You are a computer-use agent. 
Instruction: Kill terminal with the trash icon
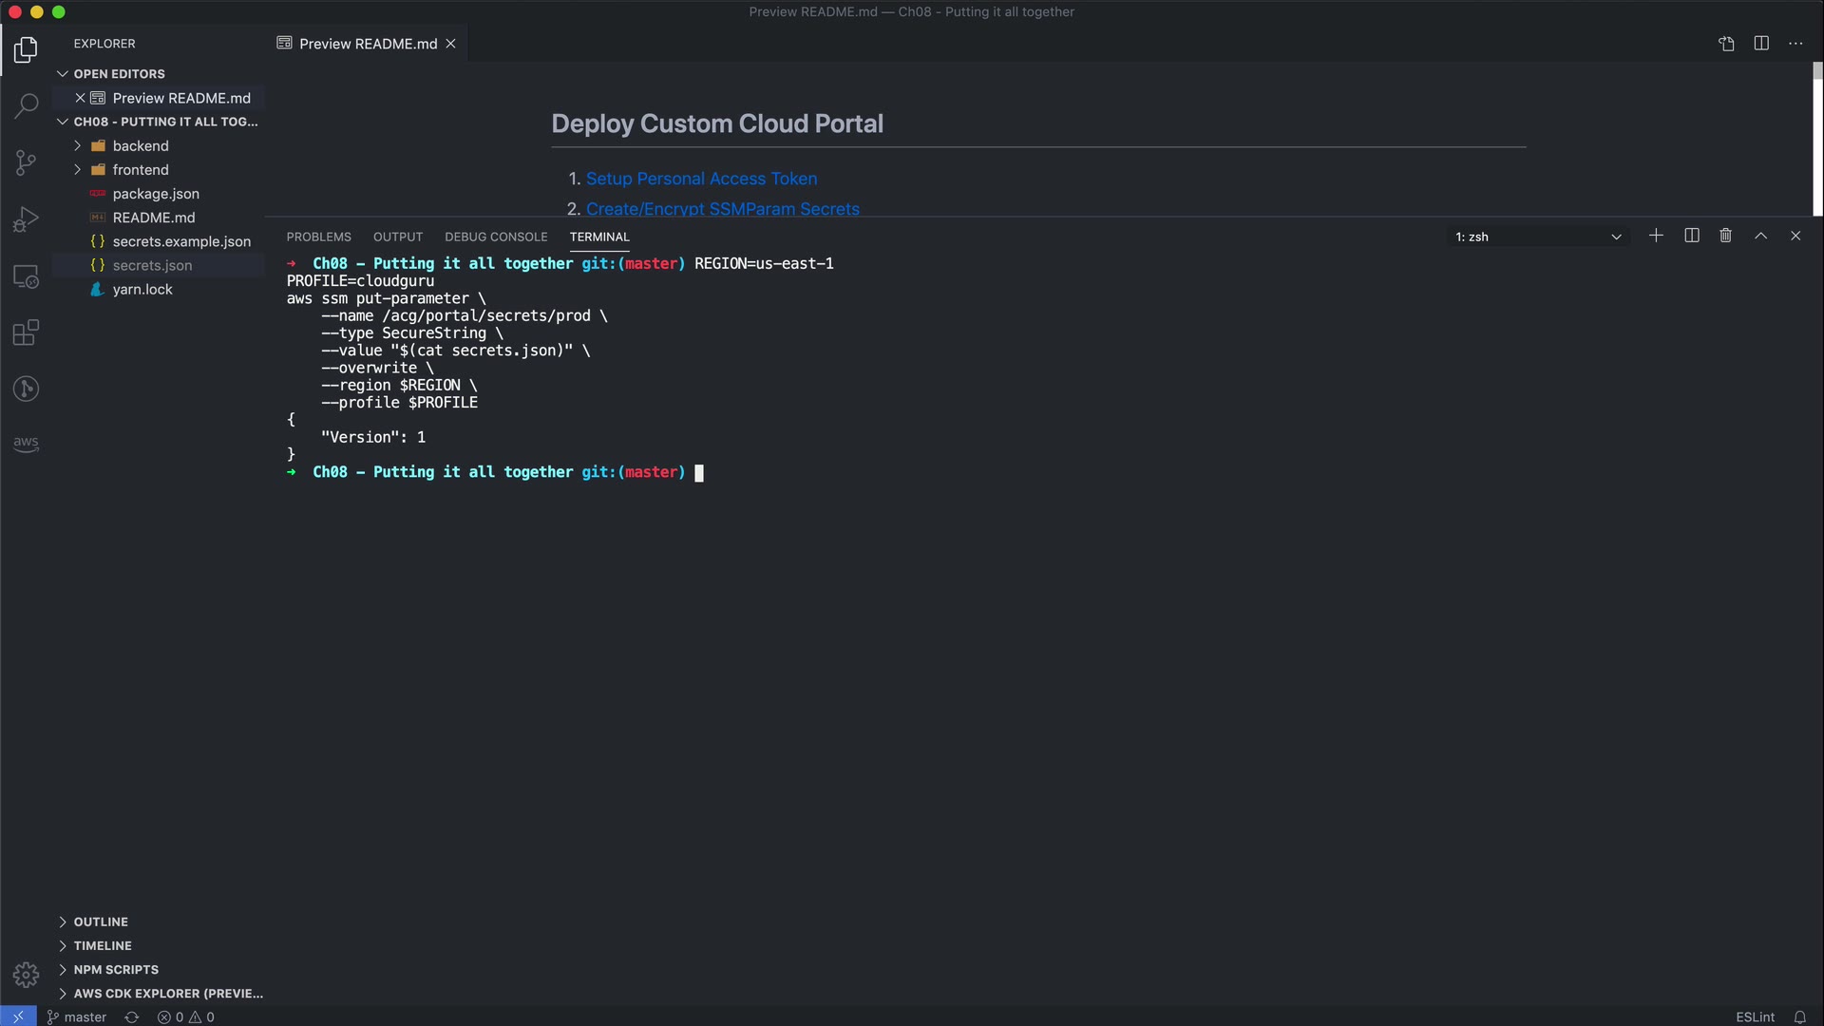pyautogui.click(x=1725, y=236)
